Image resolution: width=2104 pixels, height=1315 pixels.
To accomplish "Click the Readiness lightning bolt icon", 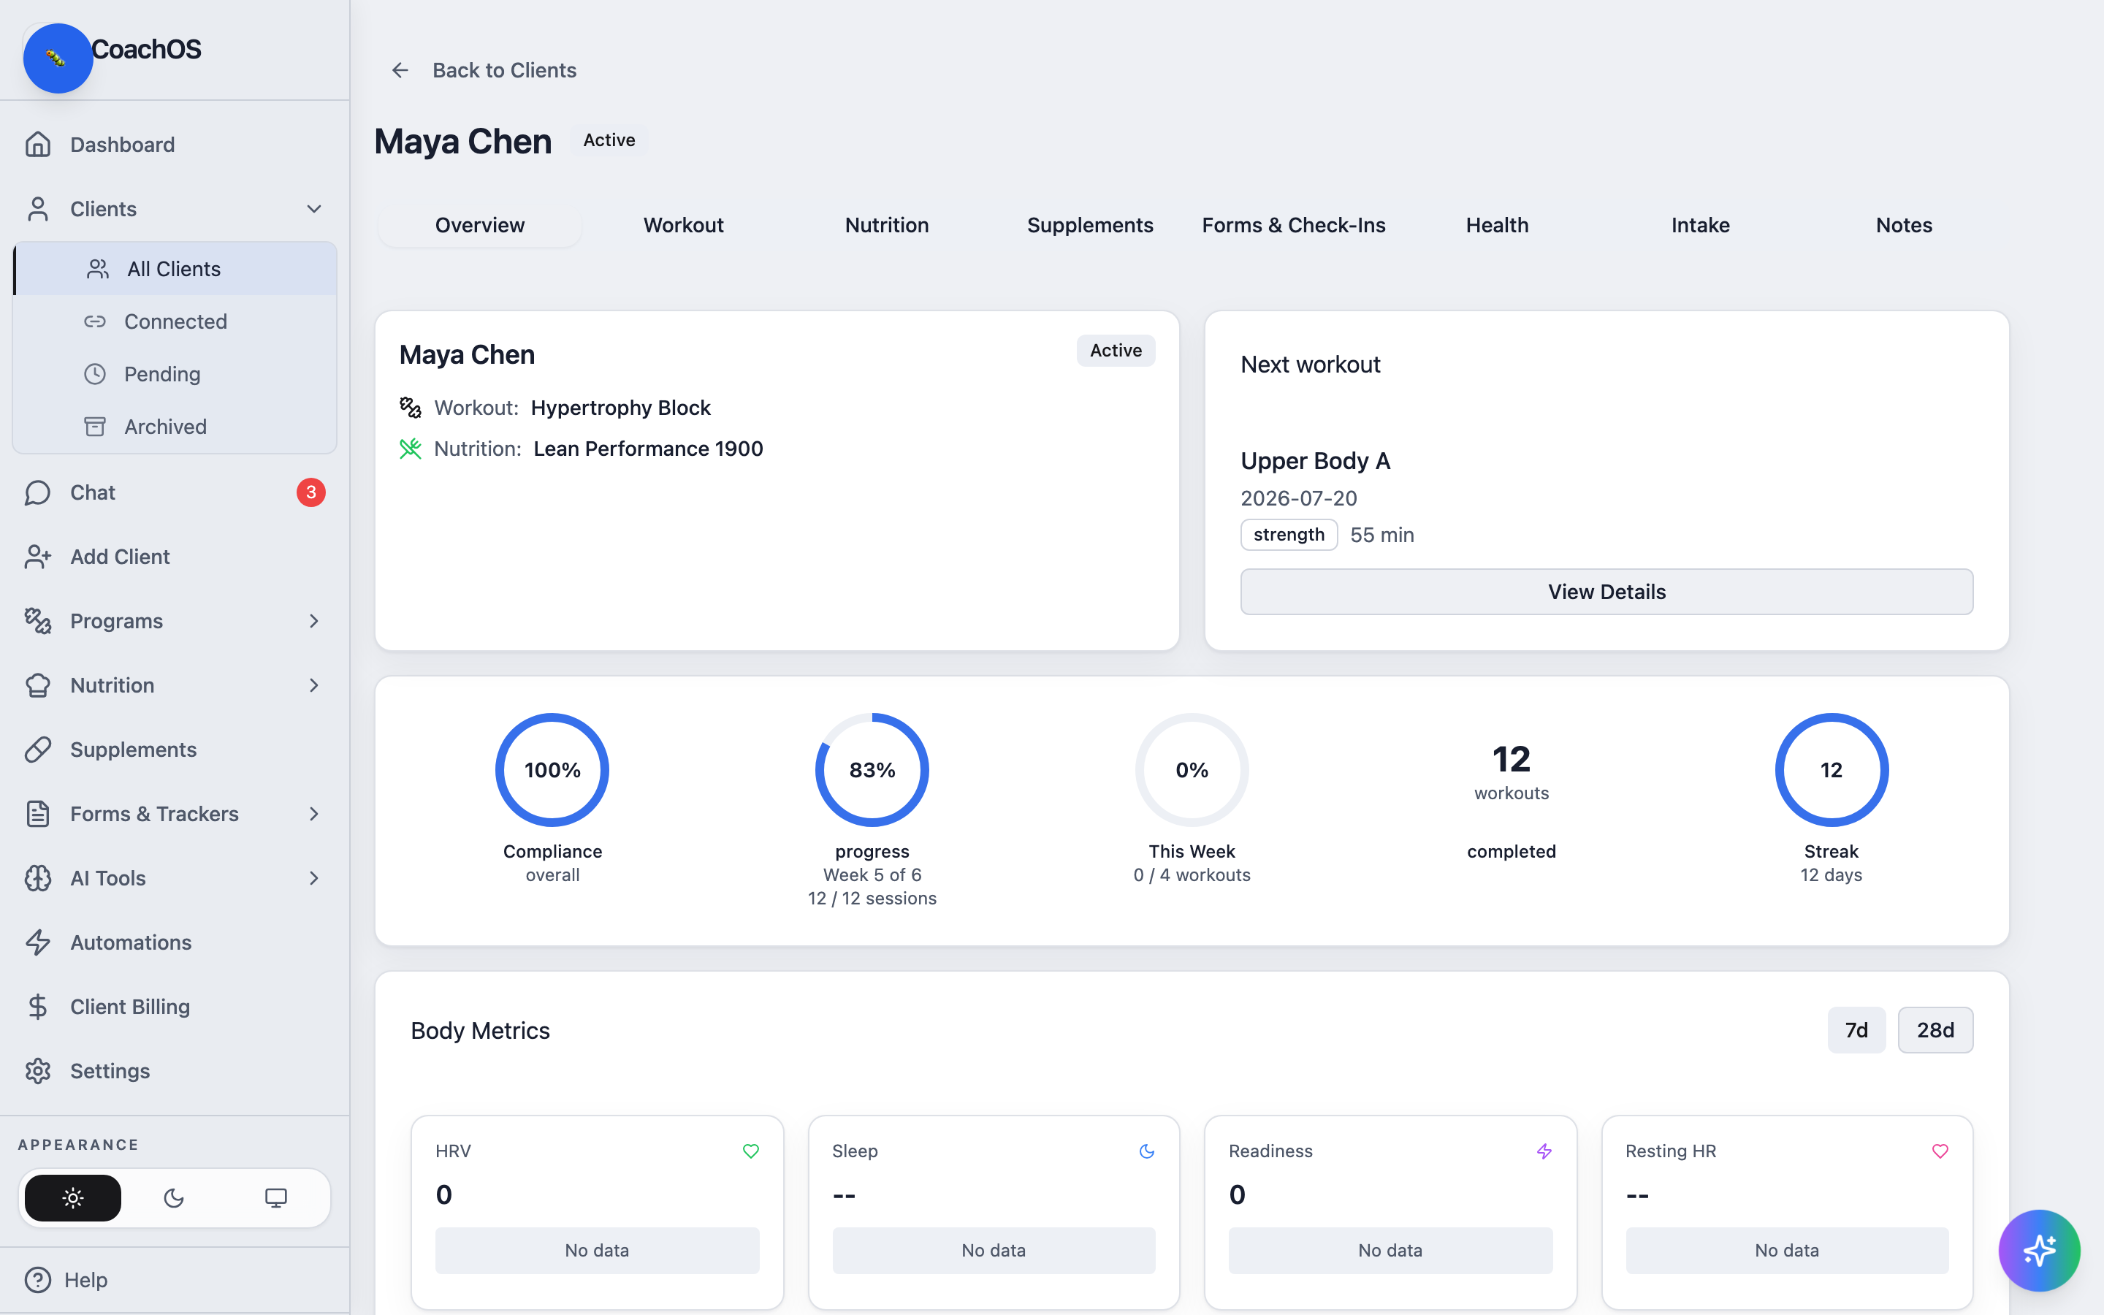I will [1544, 1151].
